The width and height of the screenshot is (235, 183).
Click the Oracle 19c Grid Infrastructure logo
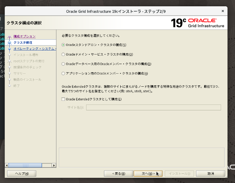tap(198, 23)
